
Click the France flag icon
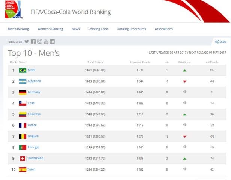coord(23,125)
